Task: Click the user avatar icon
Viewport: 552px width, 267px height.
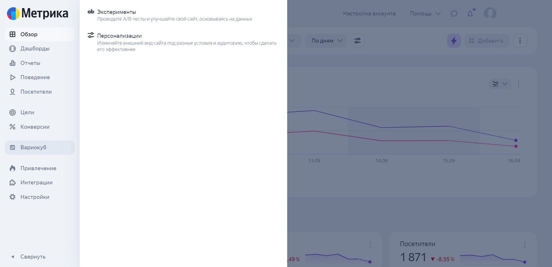Action: [x=490, y=13]
